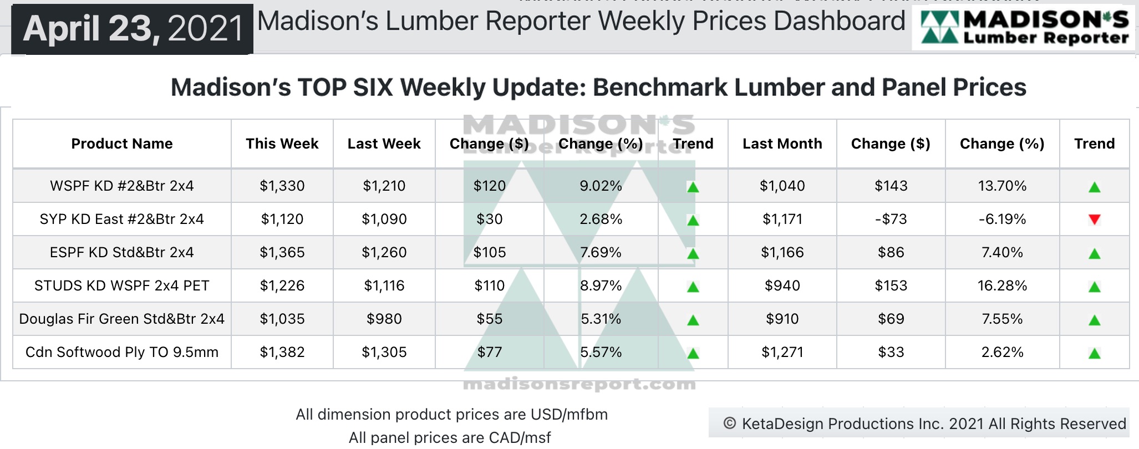Screen dimensions: 1139x449
Task: Click the monthly green trend arrow for Douglas Fir Green
Action: coord(1094,320)
